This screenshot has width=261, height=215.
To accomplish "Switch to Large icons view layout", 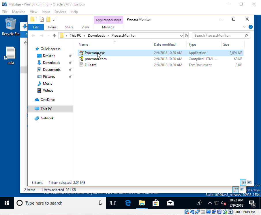I will pos(249,182).
